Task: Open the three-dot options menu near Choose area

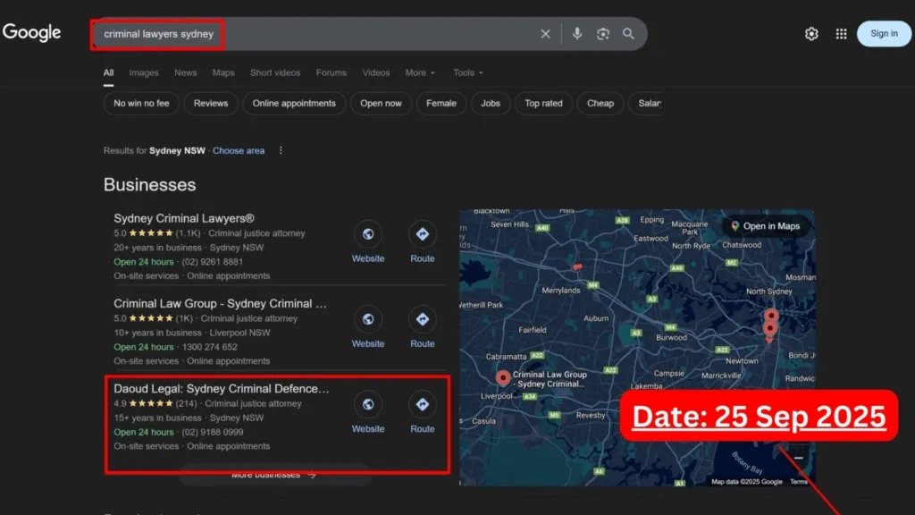Action: click(281, 150)
